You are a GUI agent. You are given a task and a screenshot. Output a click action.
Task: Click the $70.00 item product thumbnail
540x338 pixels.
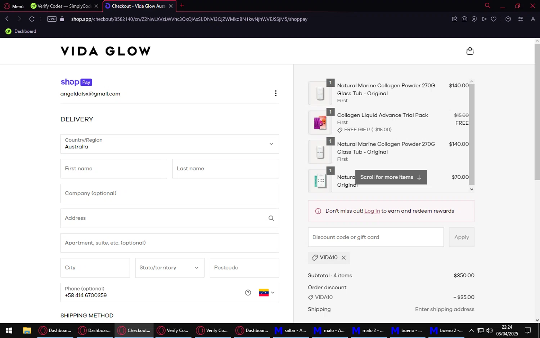tap(320, 181)
